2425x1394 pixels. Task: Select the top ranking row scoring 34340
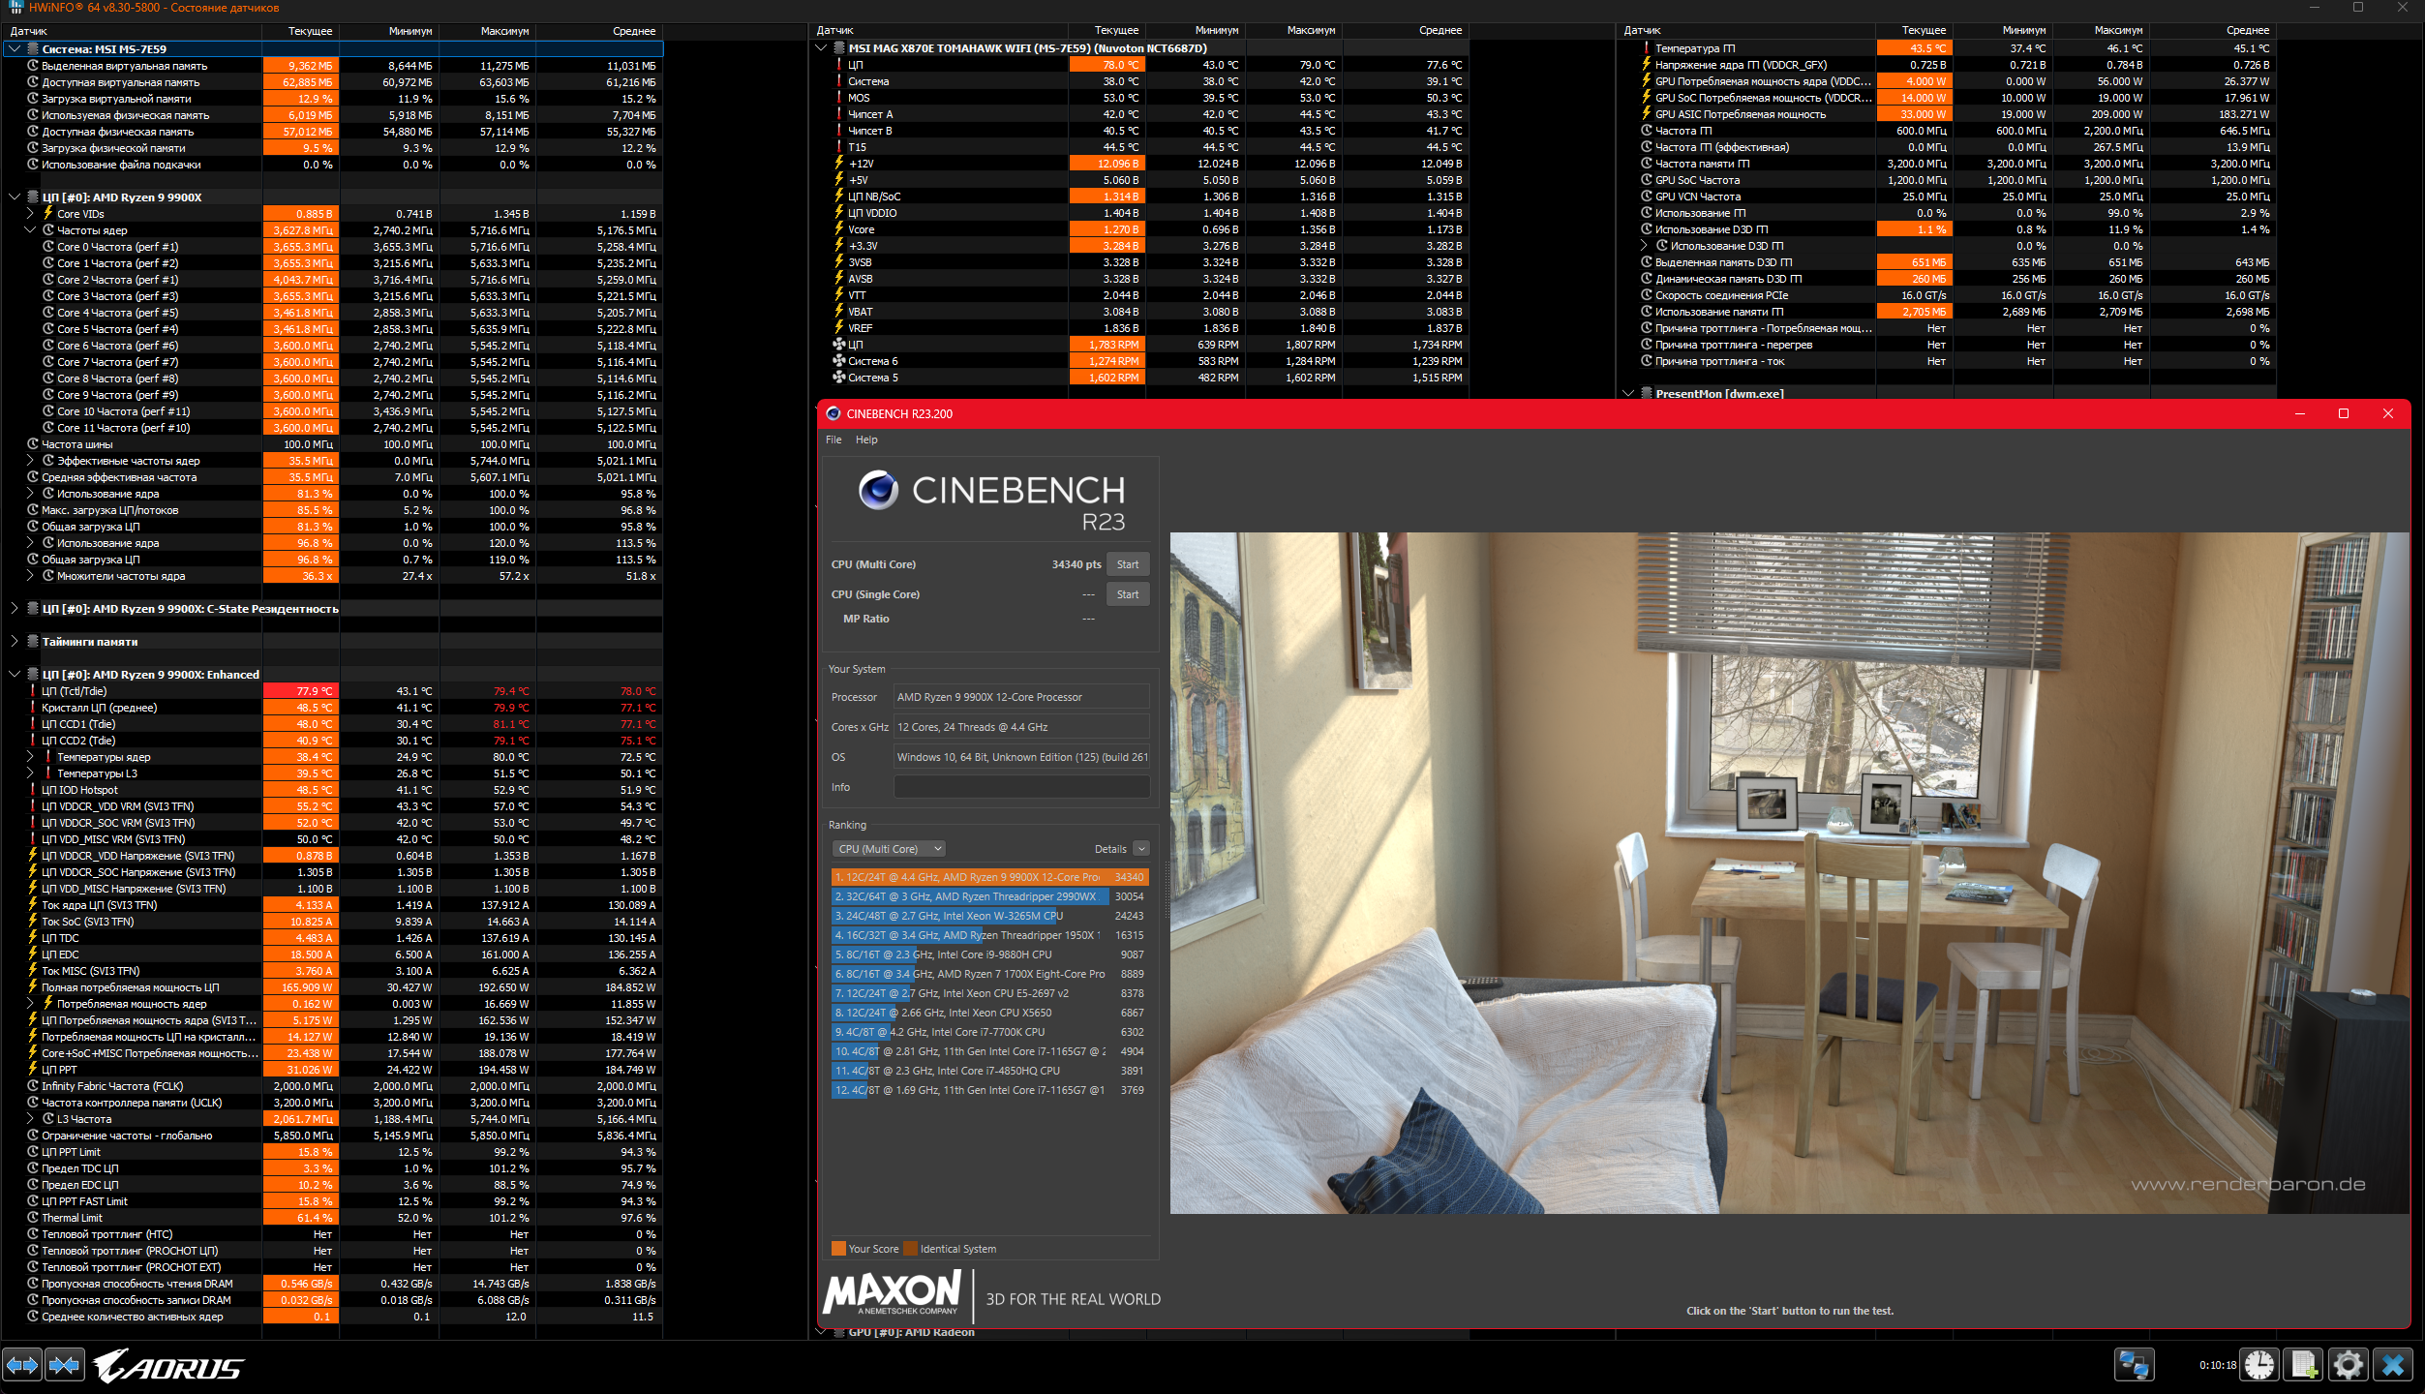pyautogui.click(x=989, y=877)
